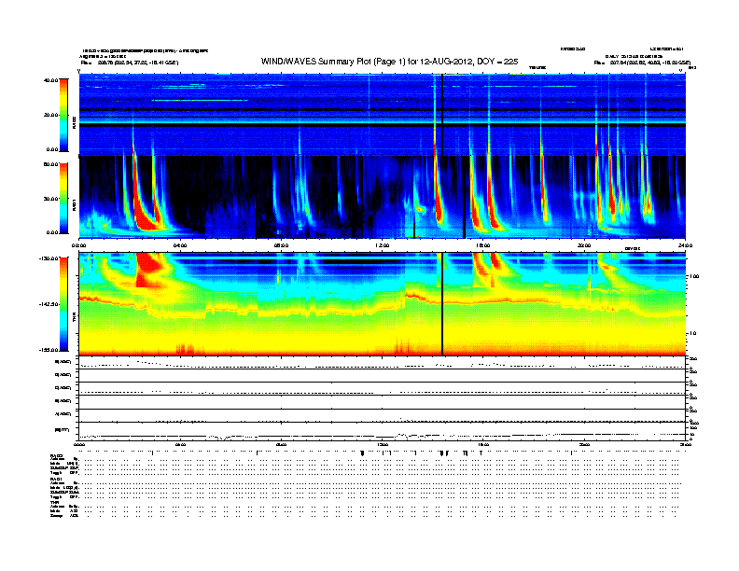Click the -130.00 label on TNR scale

point(49,258)
